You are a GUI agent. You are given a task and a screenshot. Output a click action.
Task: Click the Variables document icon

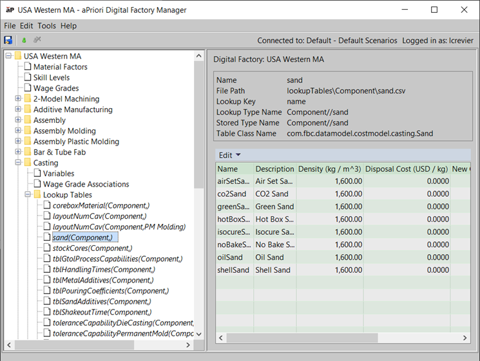click(x=37, y=173)
